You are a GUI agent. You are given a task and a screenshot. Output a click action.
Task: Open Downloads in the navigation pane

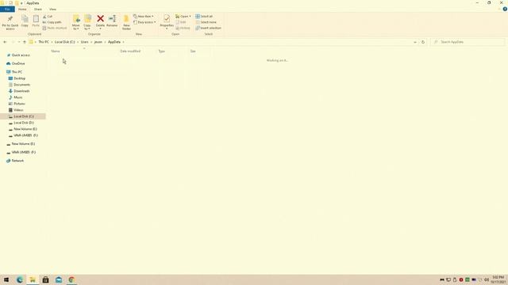click(21, 91)
